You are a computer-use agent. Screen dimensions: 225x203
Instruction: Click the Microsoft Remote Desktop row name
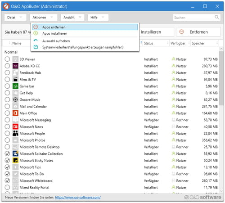pos(40,147)
